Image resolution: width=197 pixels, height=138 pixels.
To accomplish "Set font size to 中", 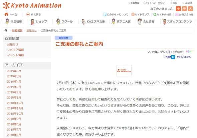I will pyautogui.click(x=184, y=9).
